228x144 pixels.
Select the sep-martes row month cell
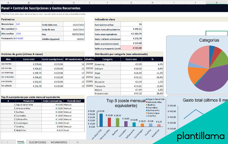8,64
